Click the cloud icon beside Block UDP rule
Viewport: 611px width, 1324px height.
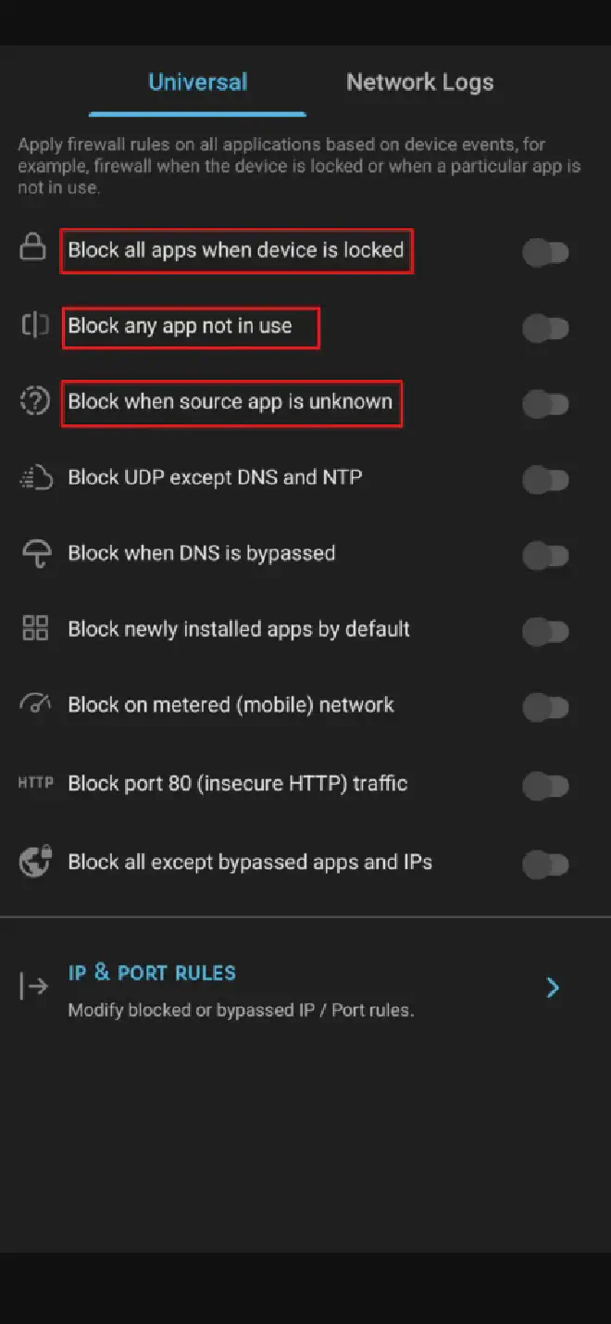(x=34, y=477)
